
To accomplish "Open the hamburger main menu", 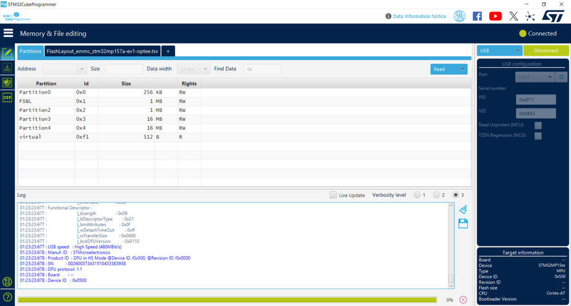I will (x=9, y=33).
